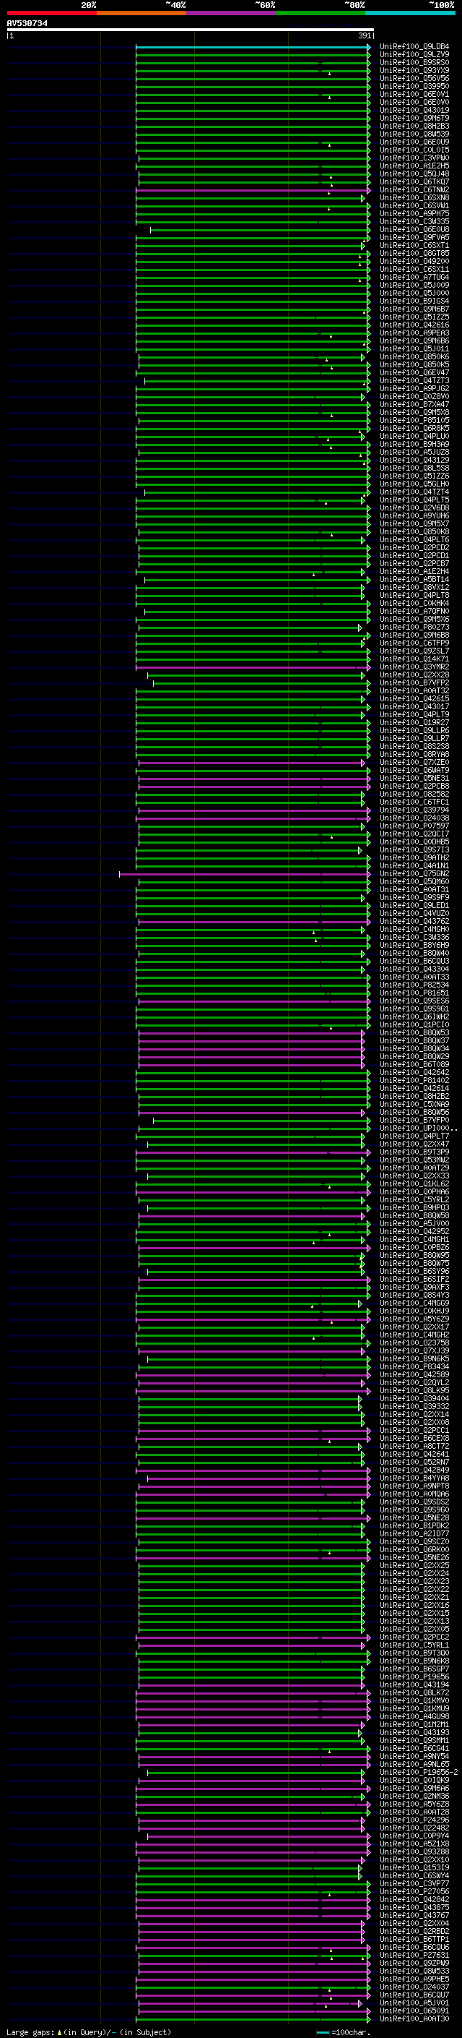The width and height of the screenshot is (462, 2038).
Task: Open entry UniRef100_P24296
Action: coord(414,1820)
